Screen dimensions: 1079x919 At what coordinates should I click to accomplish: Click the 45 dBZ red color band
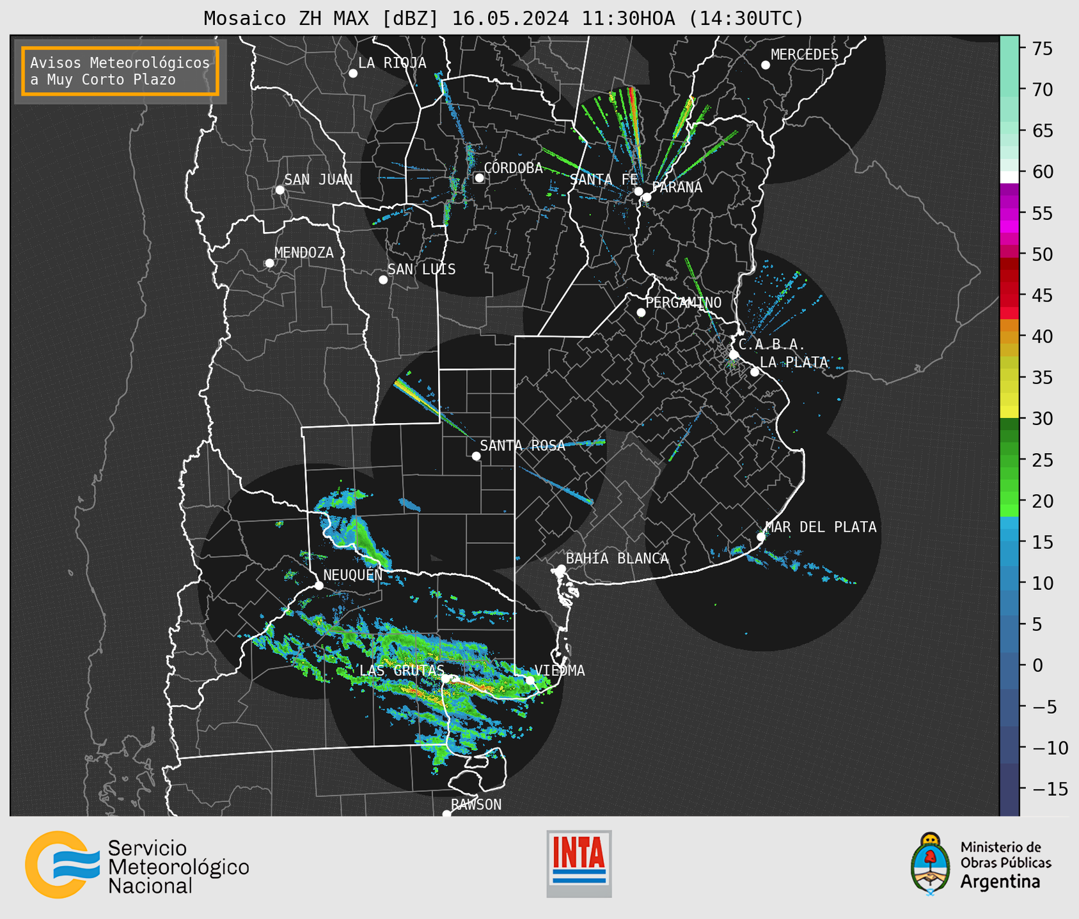coord(1009,295)
